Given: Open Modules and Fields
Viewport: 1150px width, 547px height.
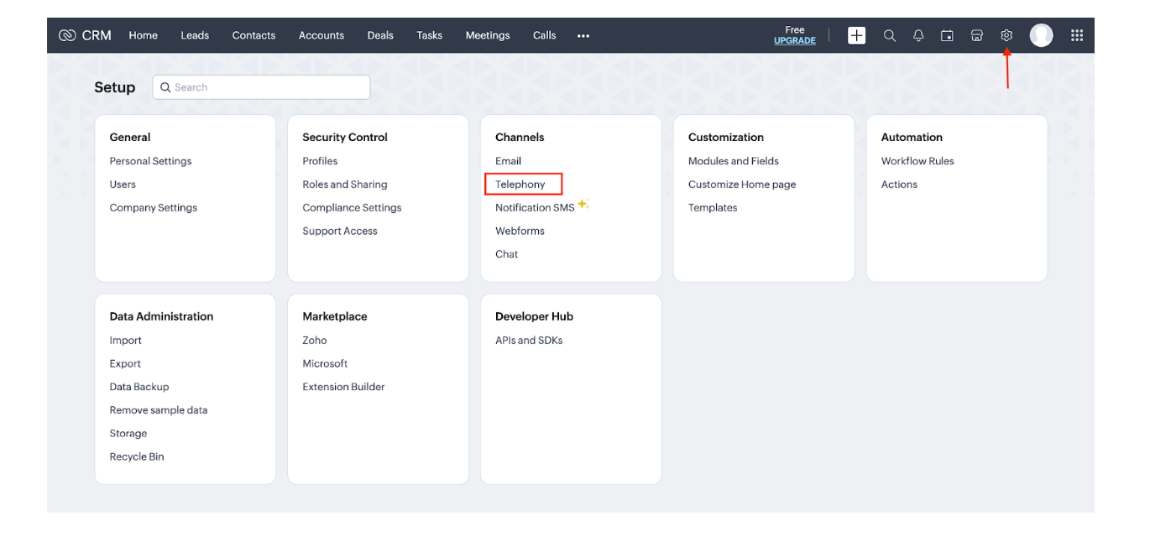Looking at the screenshot, I should tap(734, 161).
